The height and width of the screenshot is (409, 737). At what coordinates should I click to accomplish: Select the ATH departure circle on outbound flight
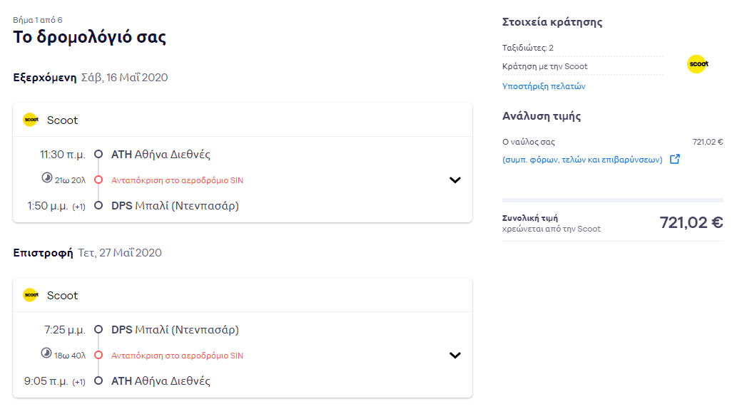click(98, 154)
